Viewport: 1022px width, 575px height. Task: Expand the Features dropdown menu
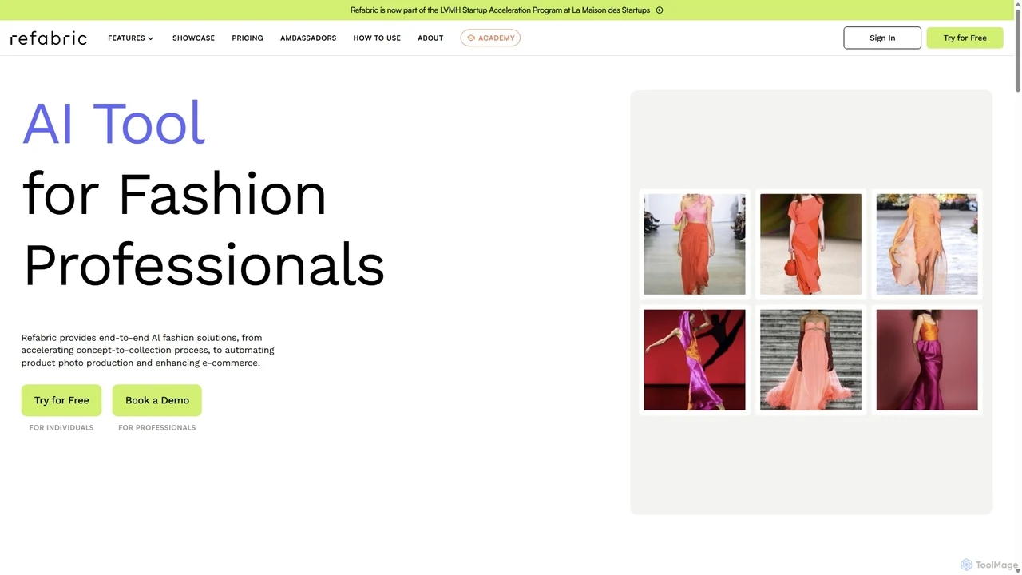131,38
